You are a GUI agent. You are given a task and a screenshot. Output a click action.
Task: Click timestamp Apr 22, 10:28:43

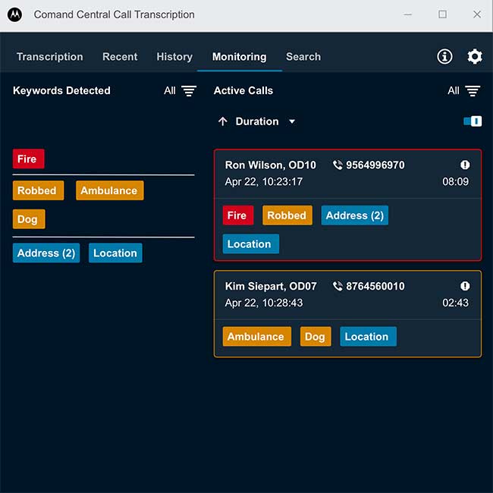click(264, 303)
